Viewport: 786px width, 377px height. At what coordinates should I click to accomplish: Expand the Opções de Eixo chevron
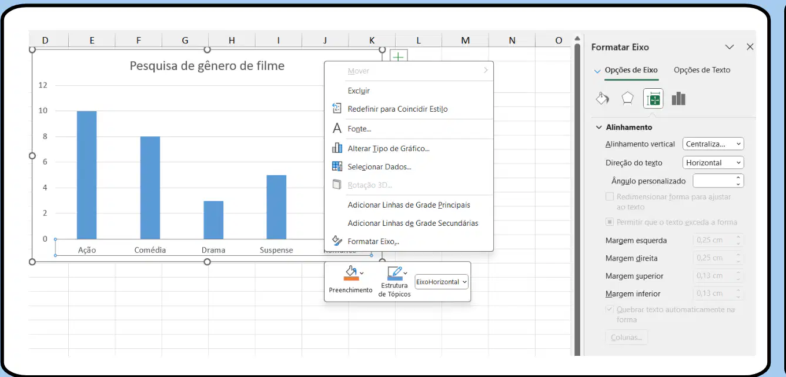tap(598, 71)
